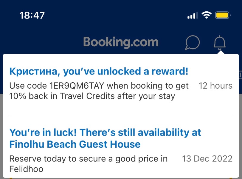The height and width of the screenshot is (179, 242).
Task: Open the "you've unlocked a reward!" notification
Action: click(x=121, y=84)
